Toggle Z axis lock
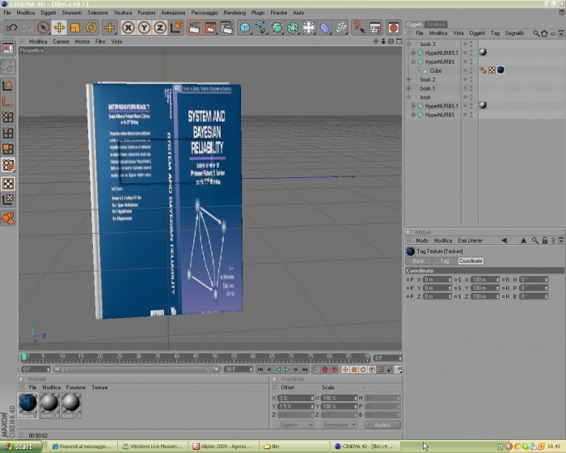The image size is (566, 453). click(160, 28)
